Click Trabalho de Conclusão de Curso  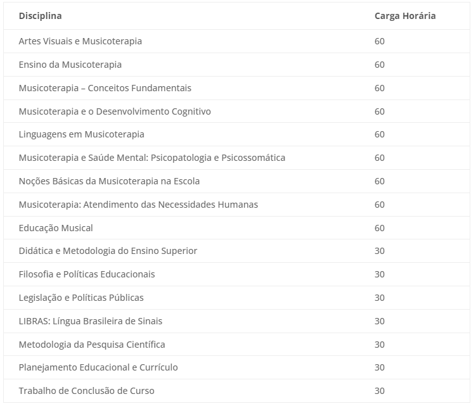(x=87, y=391)
